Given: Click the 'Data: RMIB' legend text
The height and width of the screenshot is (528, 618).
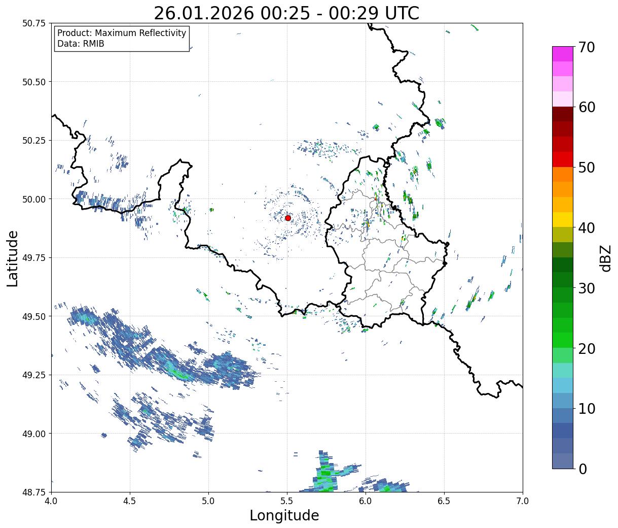Looking at the screenshot, I should pyautogui.click(x=81, y=44).
